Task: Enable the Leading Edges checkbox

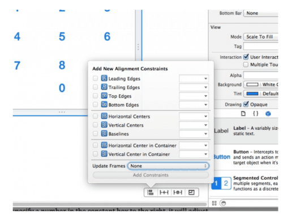Action: tap(95, 78)
